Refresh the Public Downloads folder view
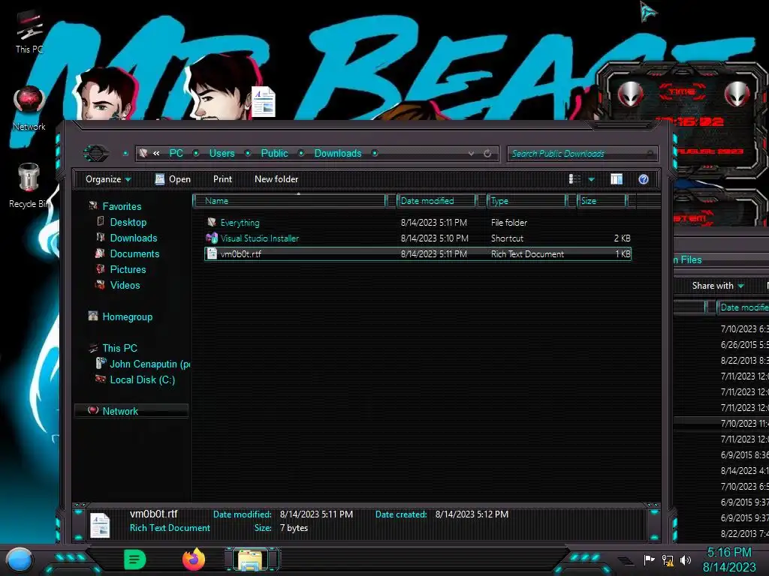The height and width of the screenshot is (576, 769). coord(487,154)
